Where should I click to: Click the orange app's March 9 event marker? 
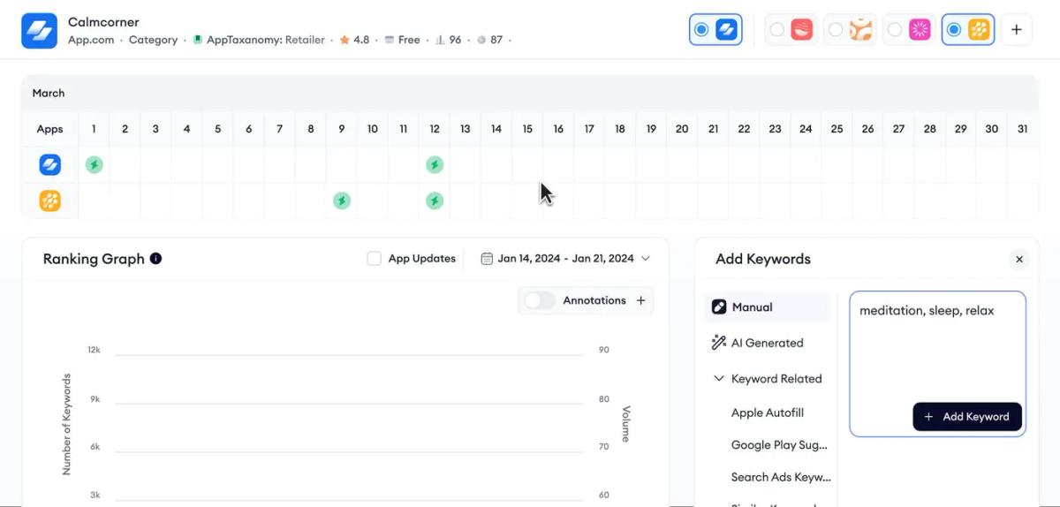click(341, 201)
